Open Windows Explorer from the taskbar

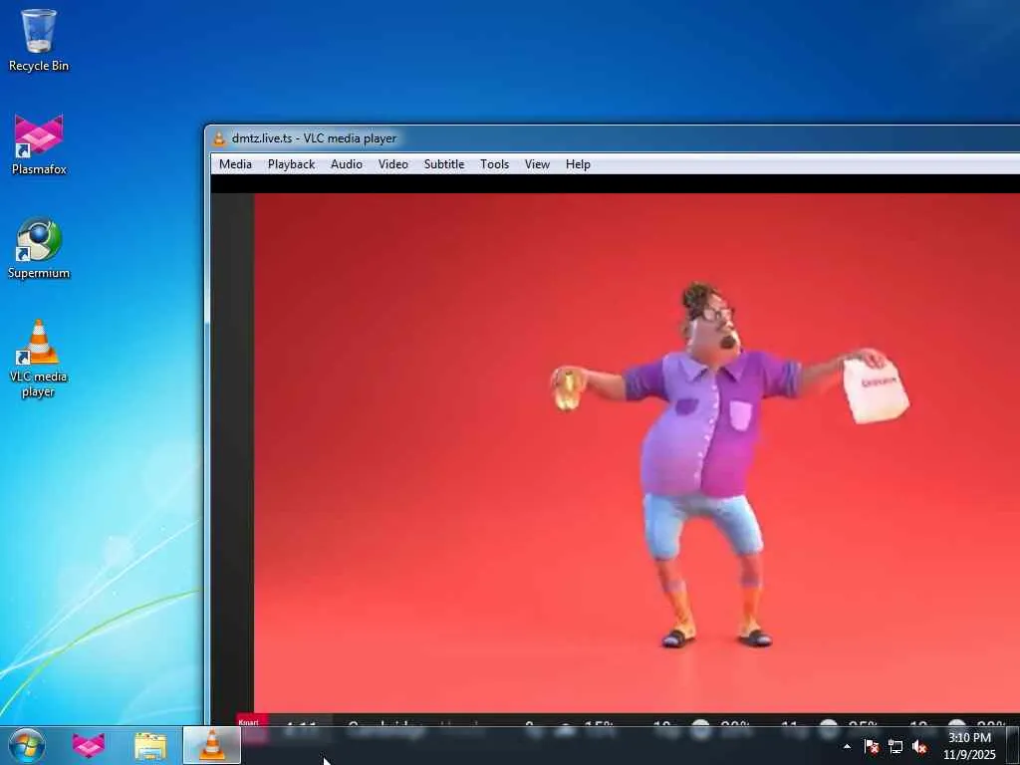[x=150, y=745]
